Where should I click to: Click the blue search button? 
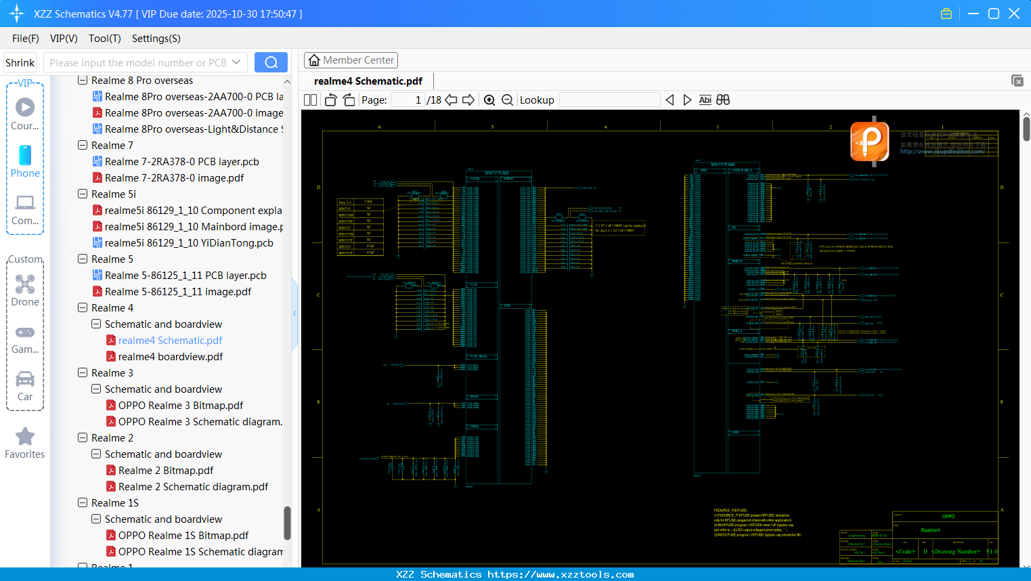[x=271, y=62]
